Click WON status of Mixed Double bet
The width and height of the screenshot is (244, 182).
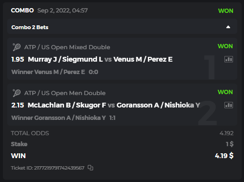(x=225, y=46)
